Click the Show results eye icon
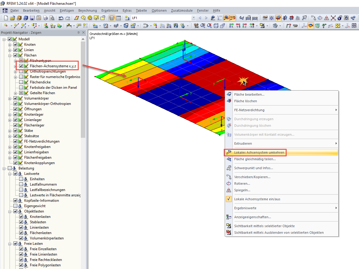This screenshot has width=359, height=269. [x=226, y=18]
